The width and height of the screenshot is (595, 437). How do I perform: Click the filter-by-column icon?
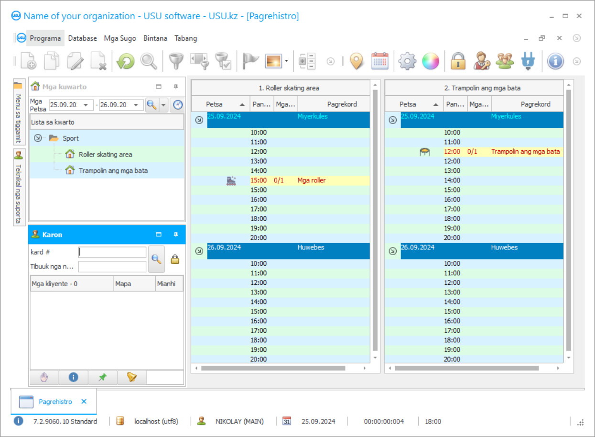click(x=199, y=61)
